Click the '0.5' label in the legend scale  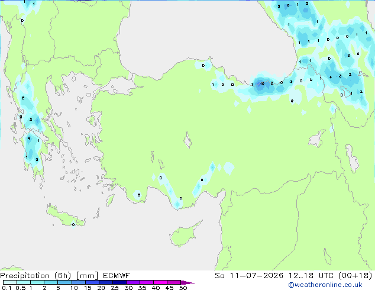20,288
